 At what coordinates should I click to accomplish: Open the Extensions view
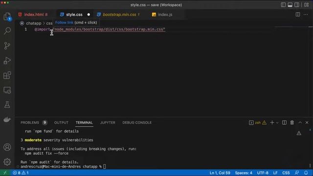point(7,75)
